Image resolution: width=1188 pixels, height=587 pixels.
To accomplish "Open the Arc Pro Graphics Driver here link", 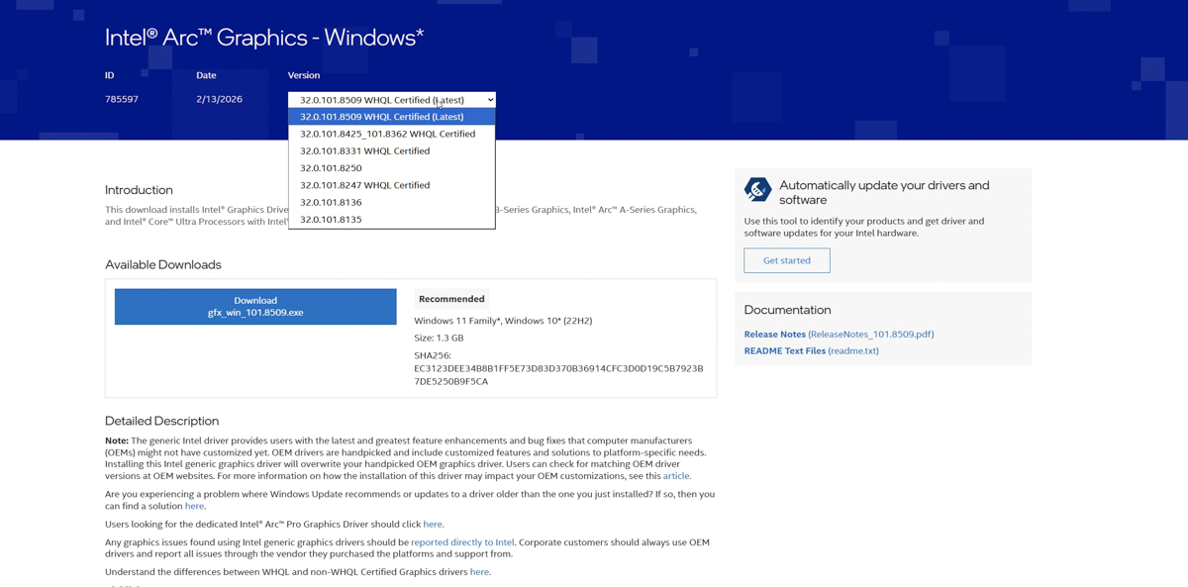I will (433, 525).
